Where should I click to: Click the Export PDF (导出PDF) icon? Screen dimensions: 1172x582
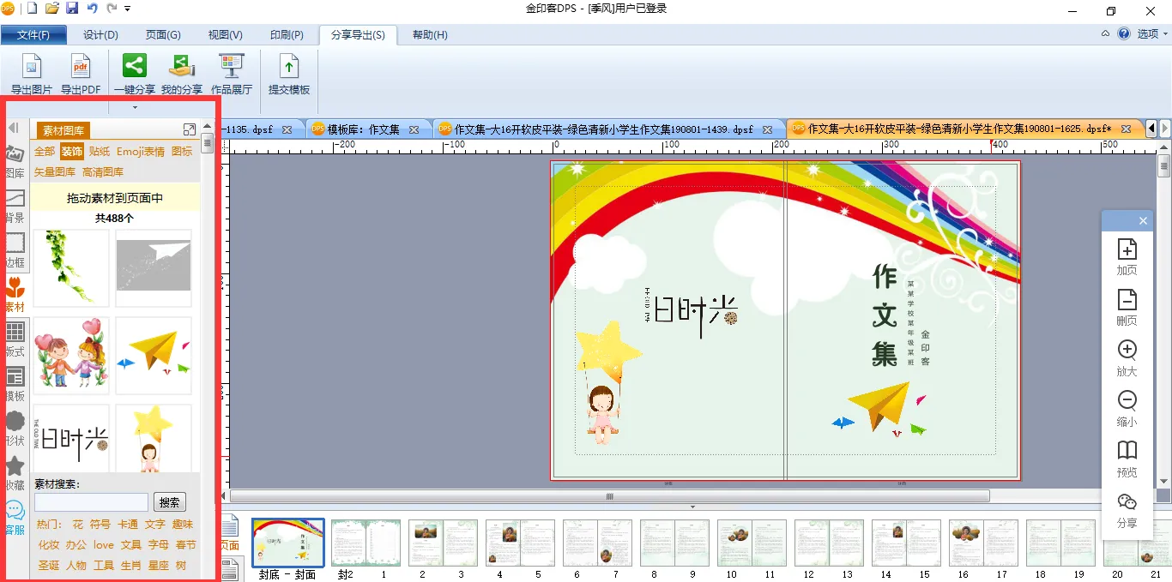pos(81,67)
